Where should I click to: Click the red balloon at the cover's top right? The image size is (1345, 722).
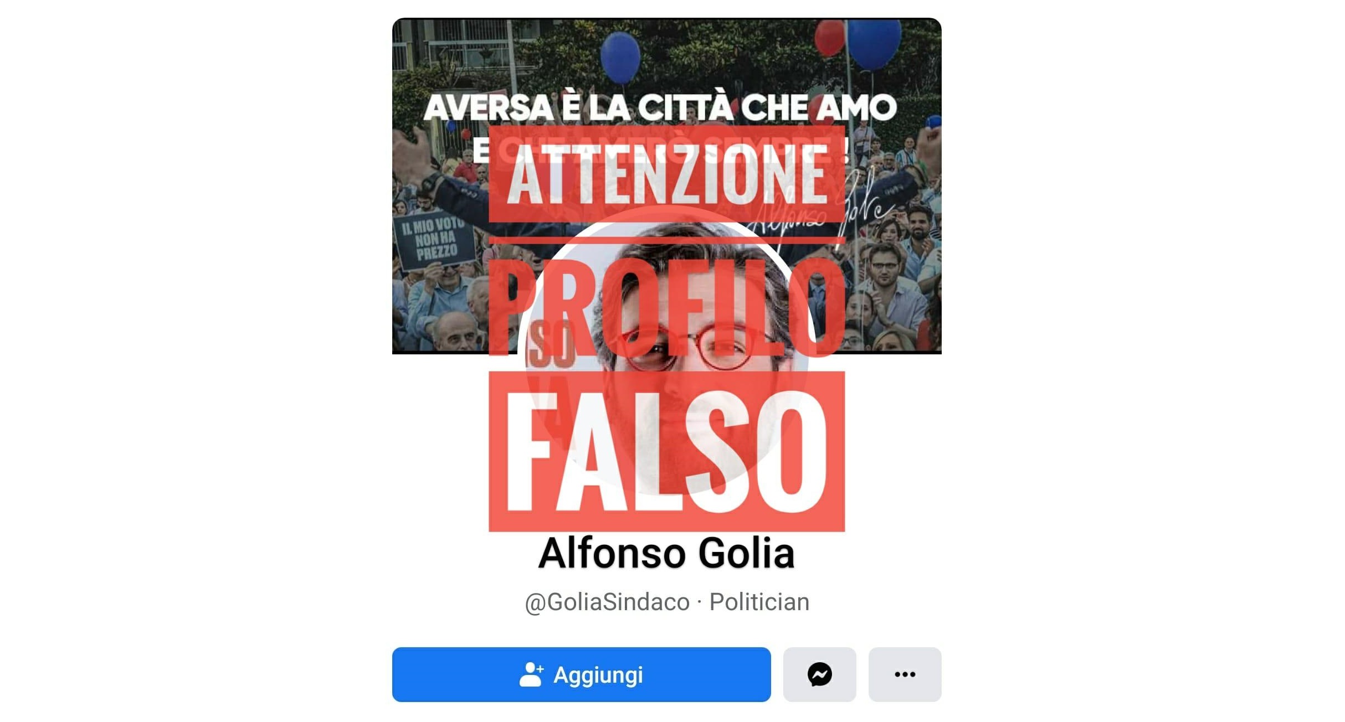[829, 38]
